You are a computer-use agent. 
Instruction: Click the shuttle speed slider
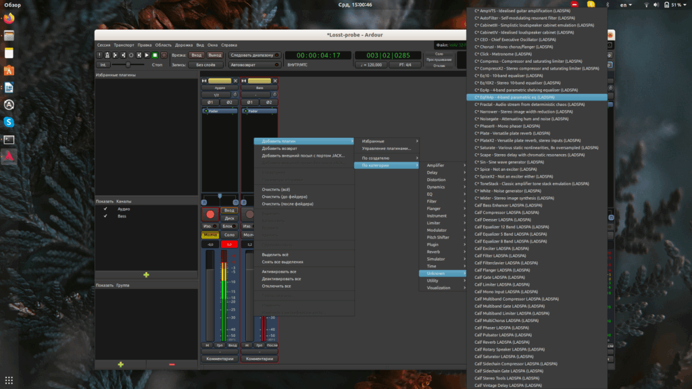coord(128,65)
